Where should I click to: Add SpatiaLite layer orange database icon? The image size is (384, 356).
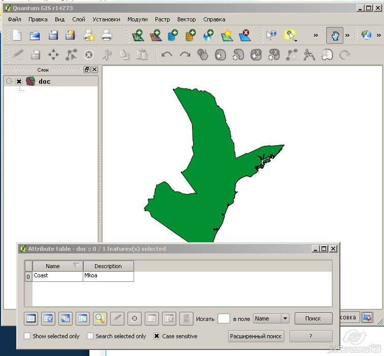click(191, 36)
